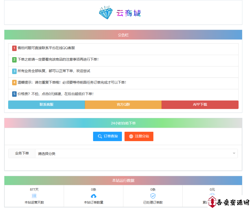Click the diamond logo icon
The image size is (250, 209).
(x=106, y=13)
